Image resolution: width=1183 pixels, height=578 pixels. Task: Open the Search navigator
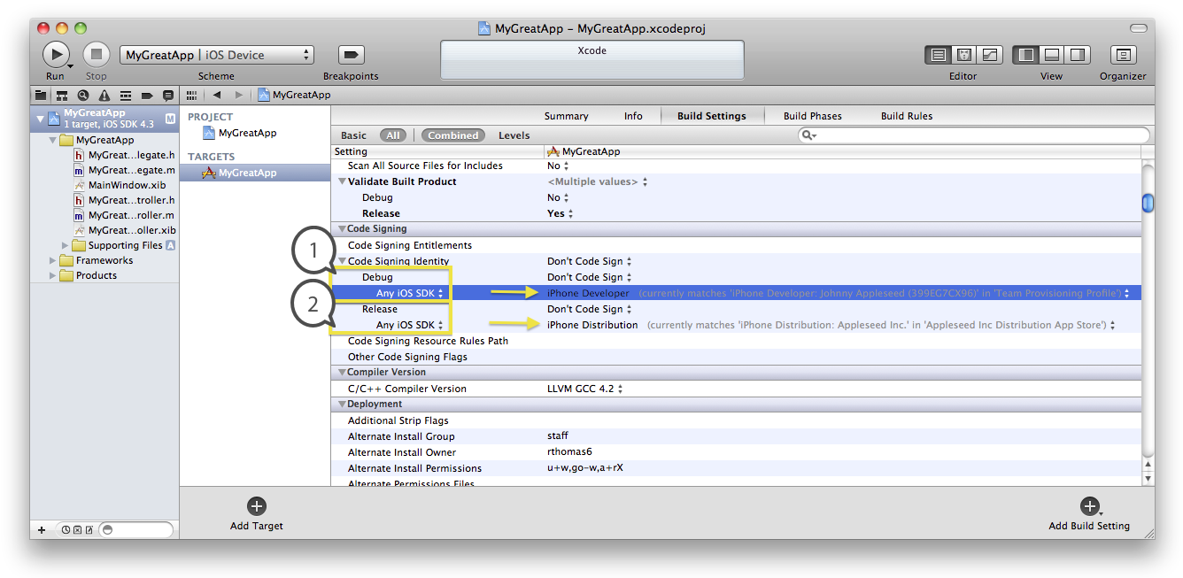(83, 96)
